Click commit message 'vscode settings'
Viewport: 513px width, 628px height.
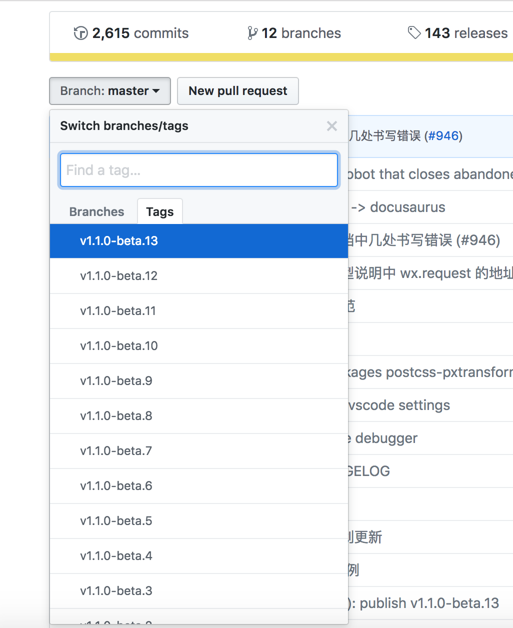pyautogui.click(x=399, y=405)
